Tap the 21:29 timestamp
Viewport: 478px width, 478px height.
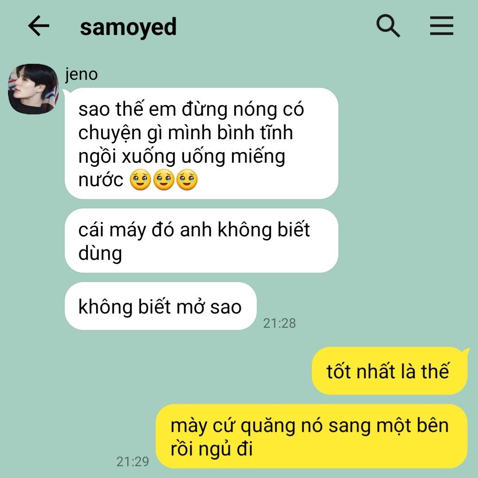point(133,462)
